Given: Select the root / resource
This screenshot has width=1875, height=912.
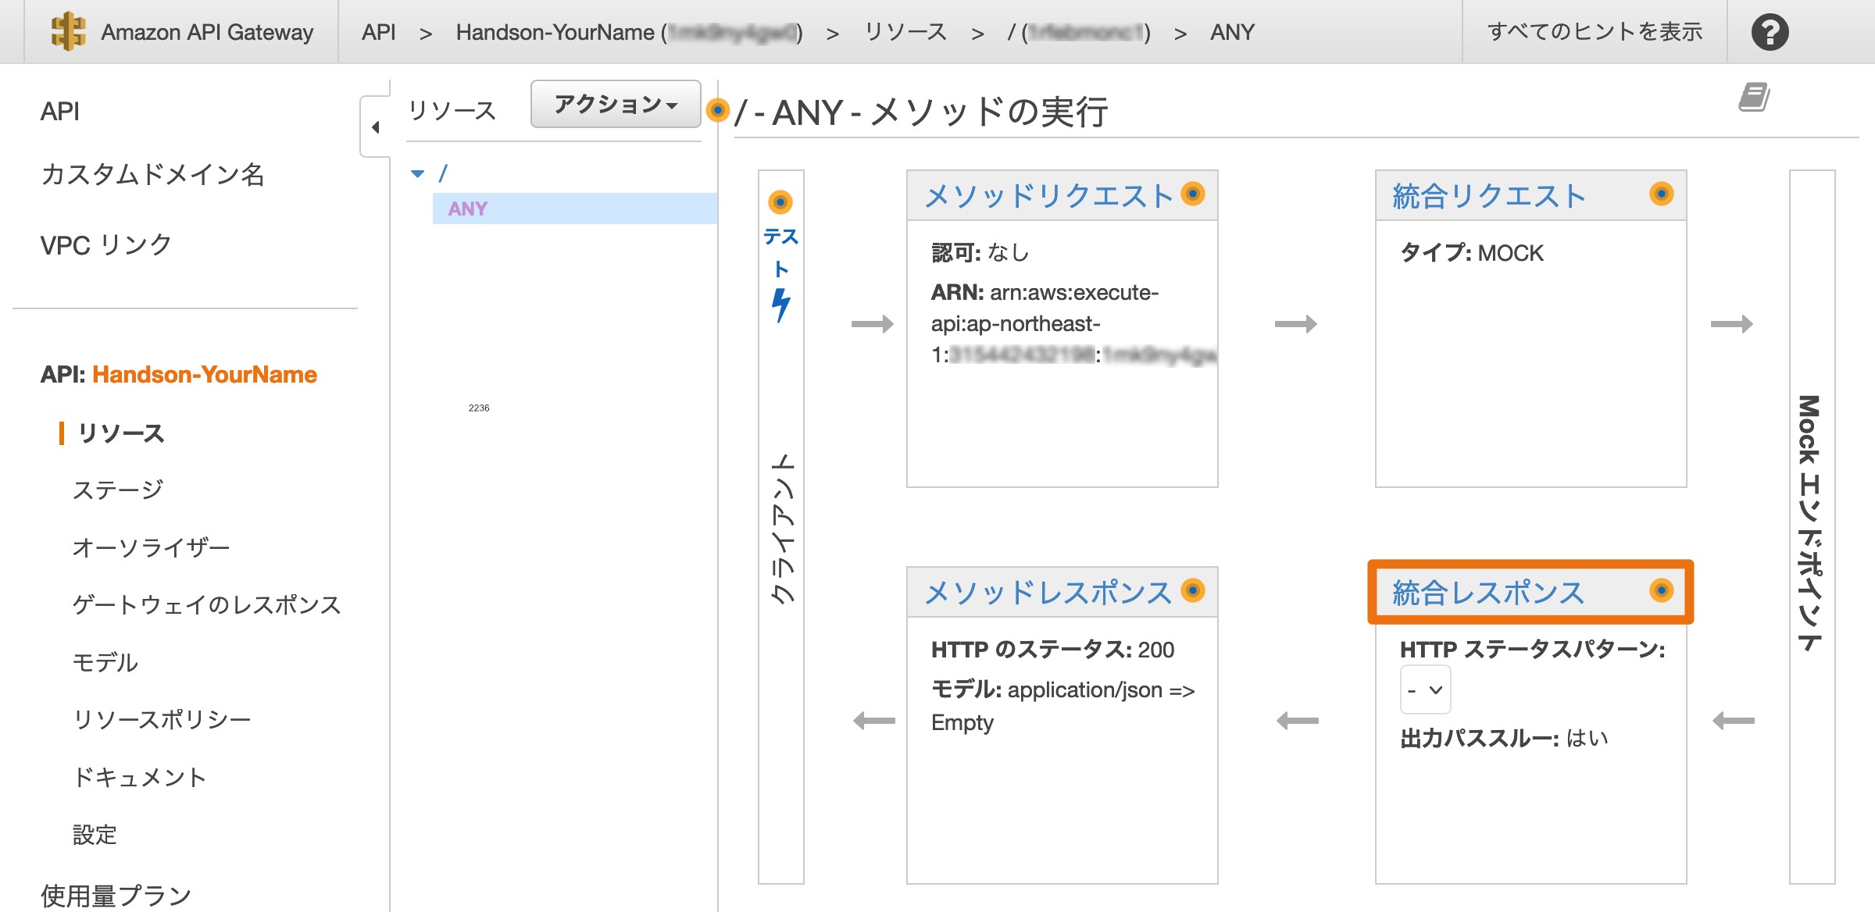Looking at the screenshot, I should [x=443, y=173].
